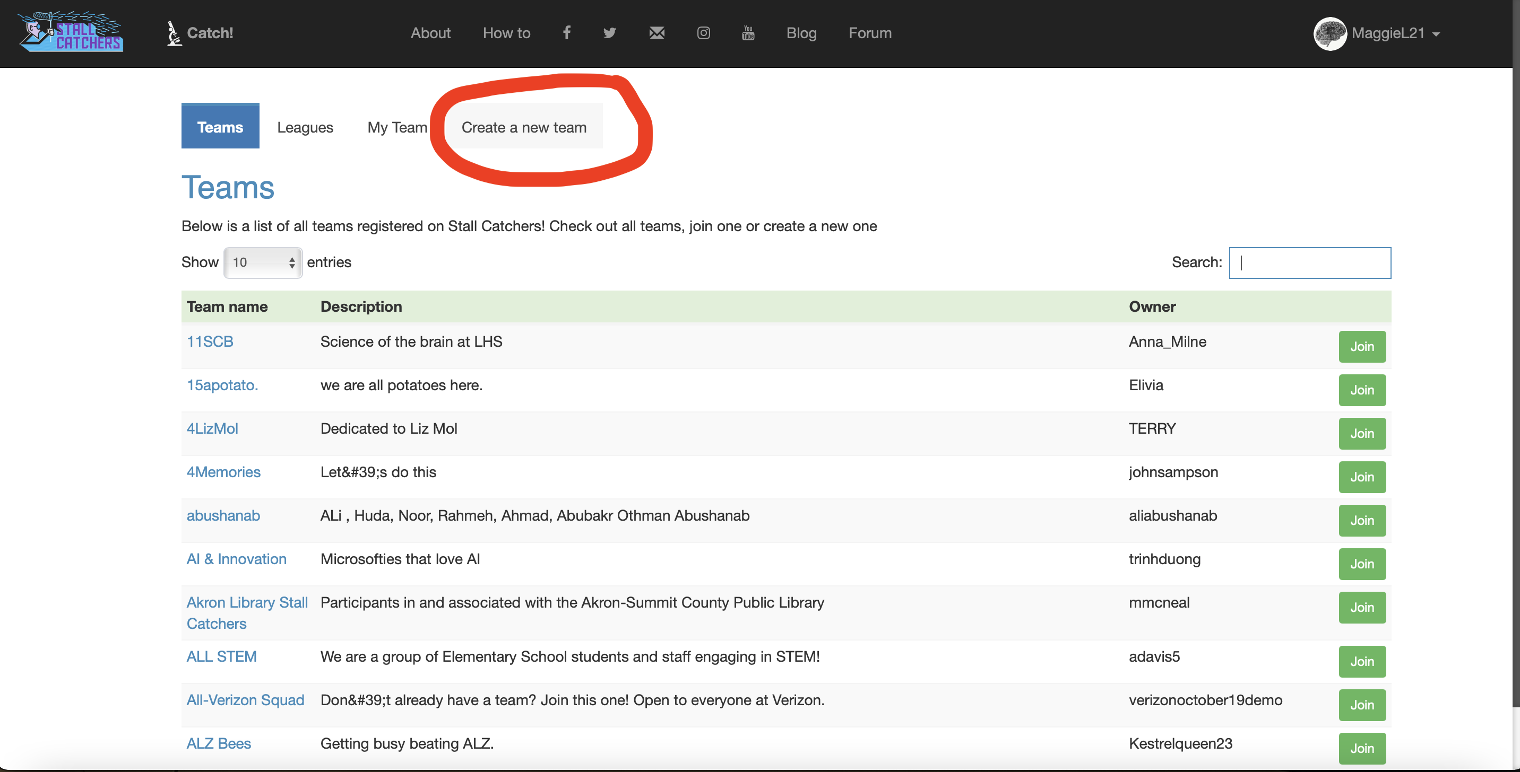Open the Stall Catchers logo home link
This screenshot has width=1520, height=772.
[x=71, y=32]
